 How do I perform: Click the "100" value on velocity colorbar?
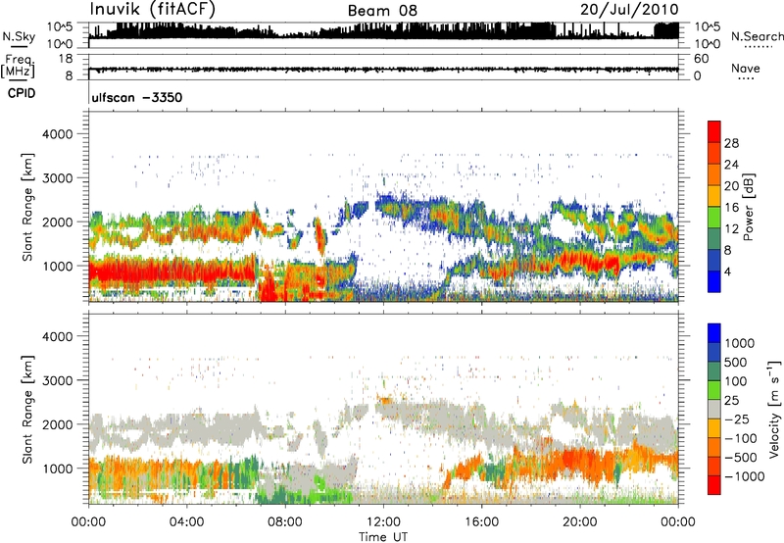pyautogui.click(x=736, y=381)
